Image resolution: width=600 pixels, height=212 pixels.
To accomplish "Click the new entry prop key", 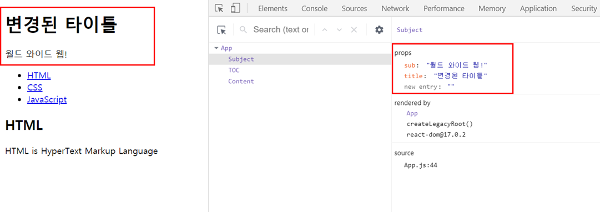I will [x=421, y=87].
